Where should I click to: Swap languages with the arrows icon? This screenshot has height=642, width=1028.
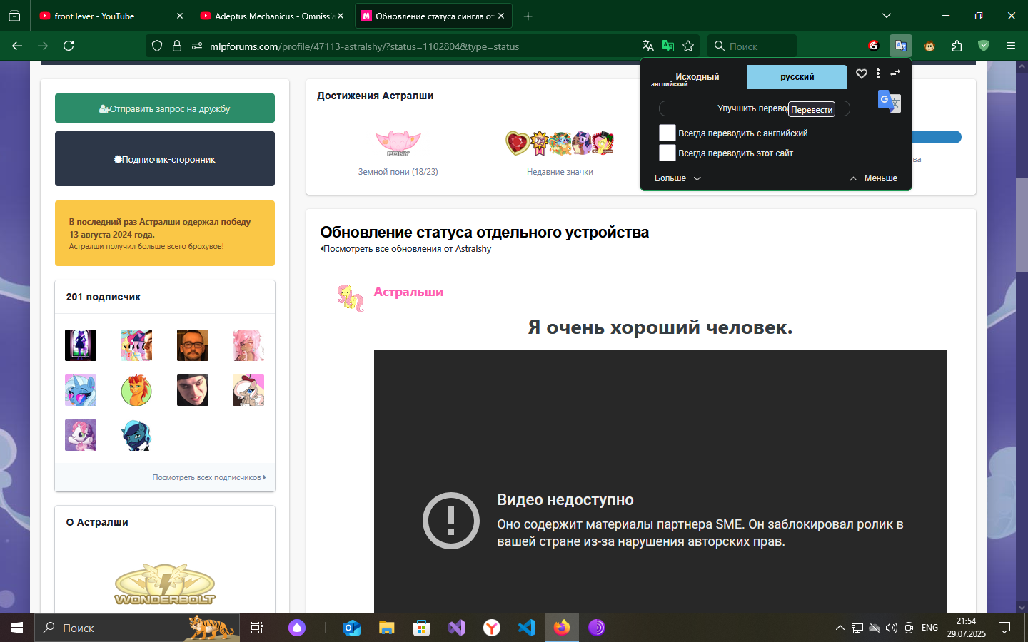[x=895, y=73]
